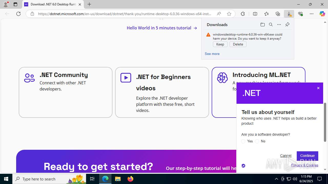Click Microsoft Edge taskbar icon
The image size is (328, 184).
click(x=105, y=179)
